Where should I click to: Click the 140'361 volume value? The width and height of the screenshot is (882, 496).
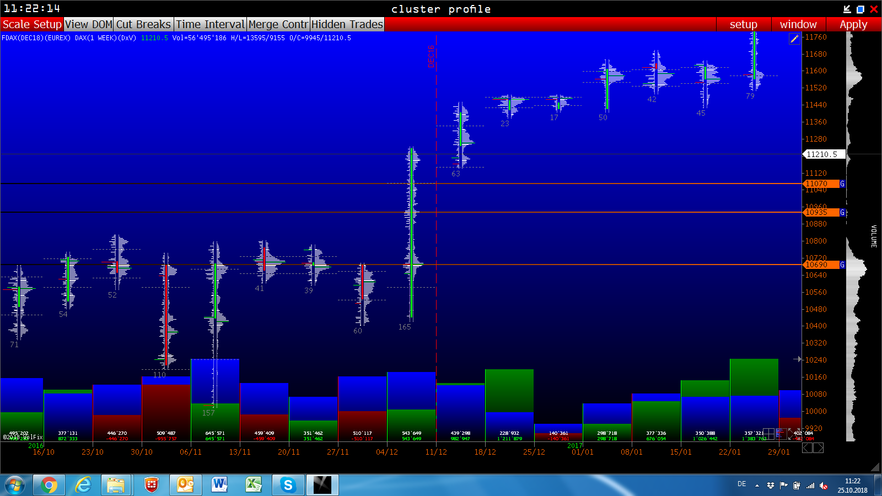point(558,433)
